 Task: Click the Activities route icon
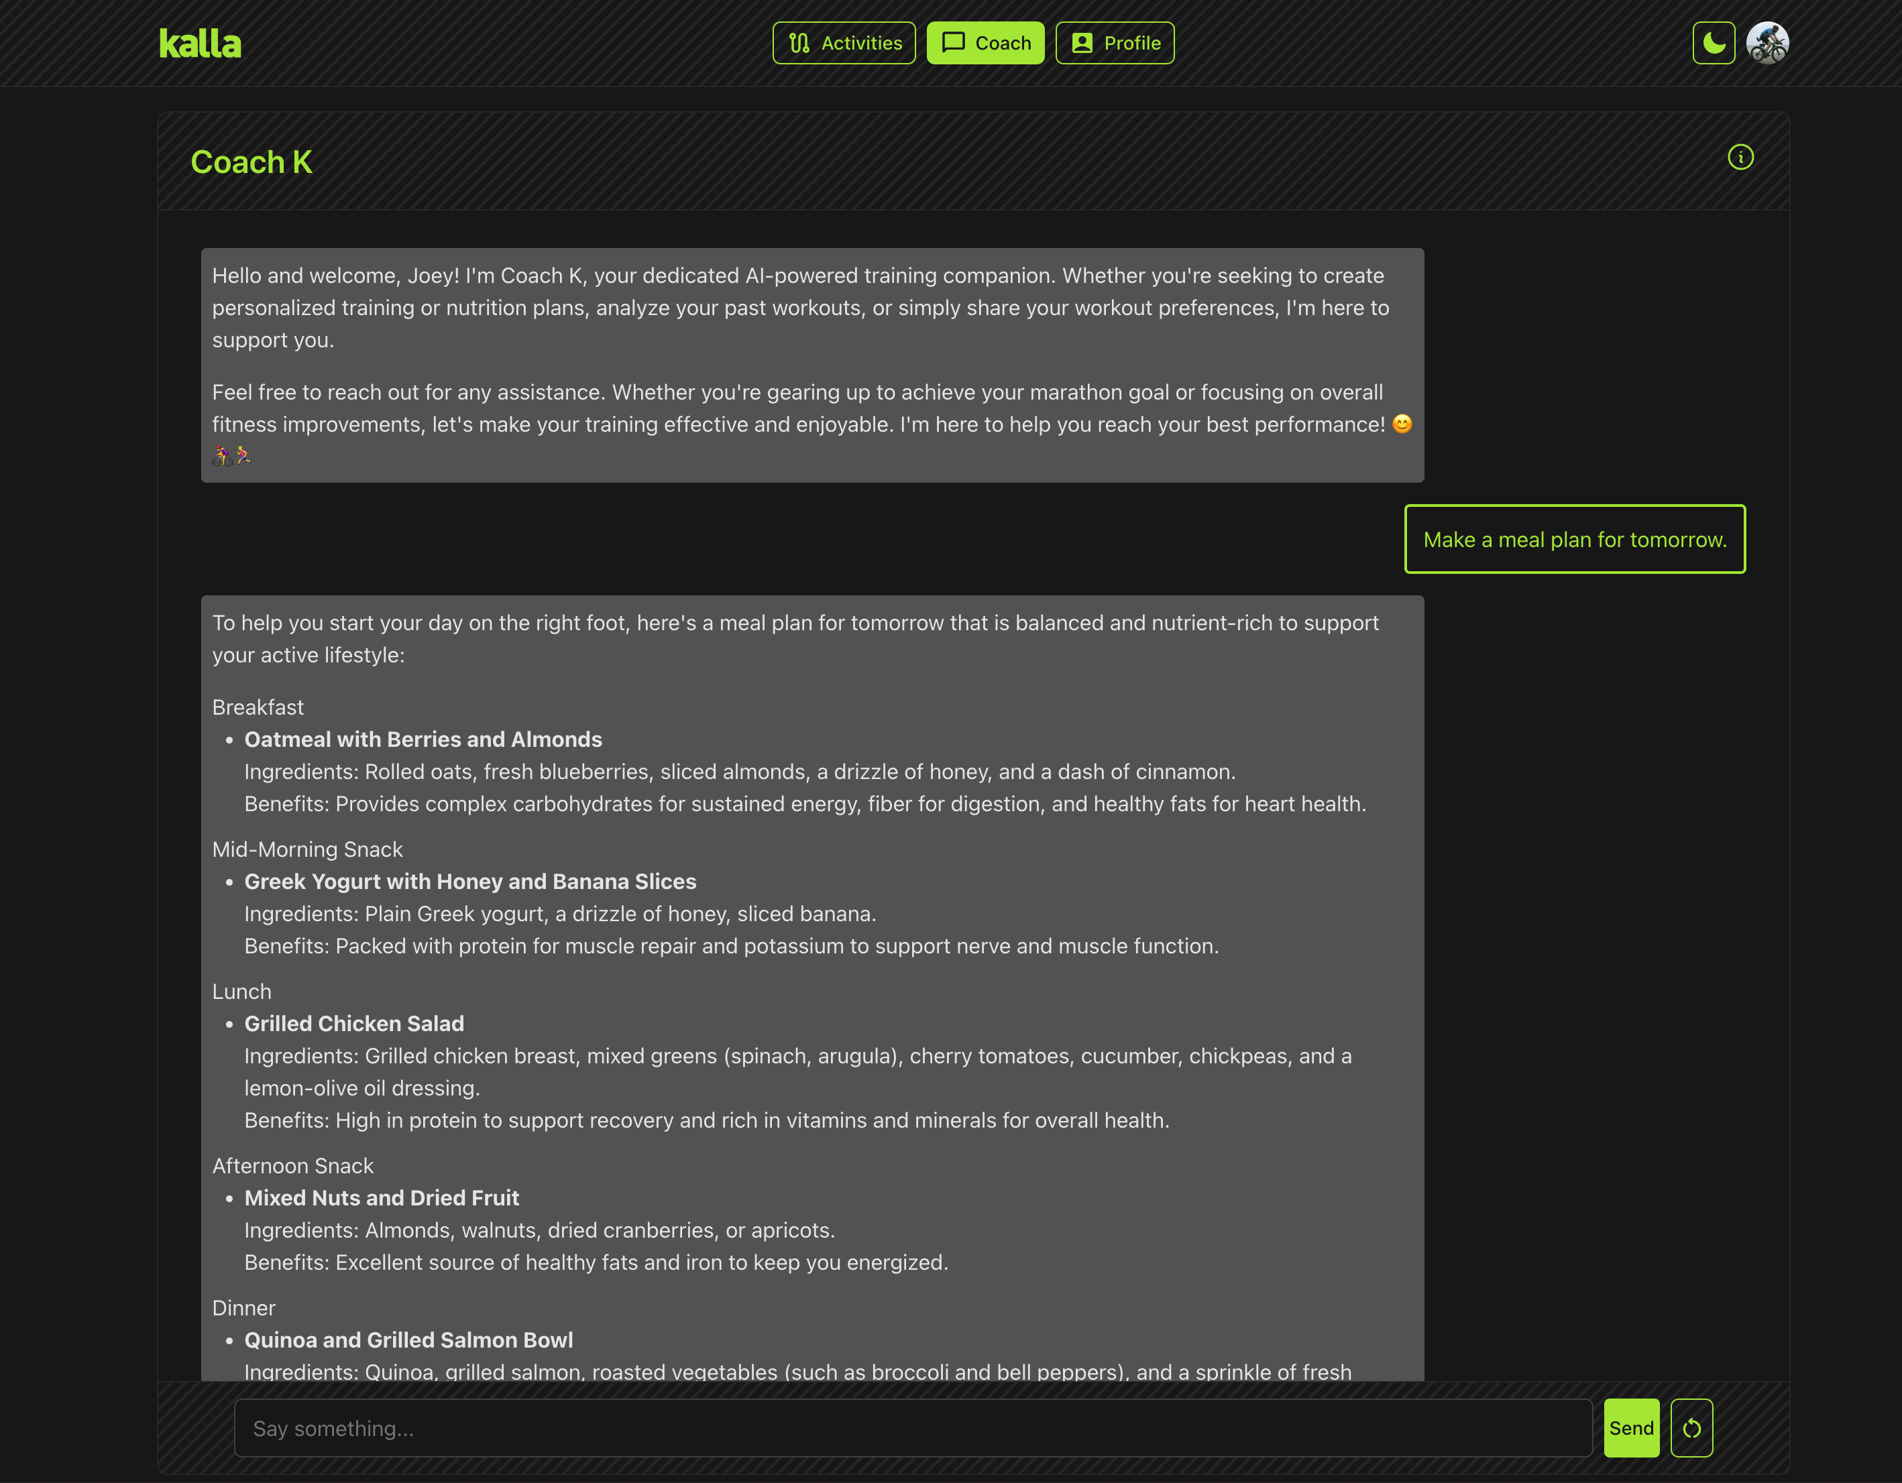799,43
